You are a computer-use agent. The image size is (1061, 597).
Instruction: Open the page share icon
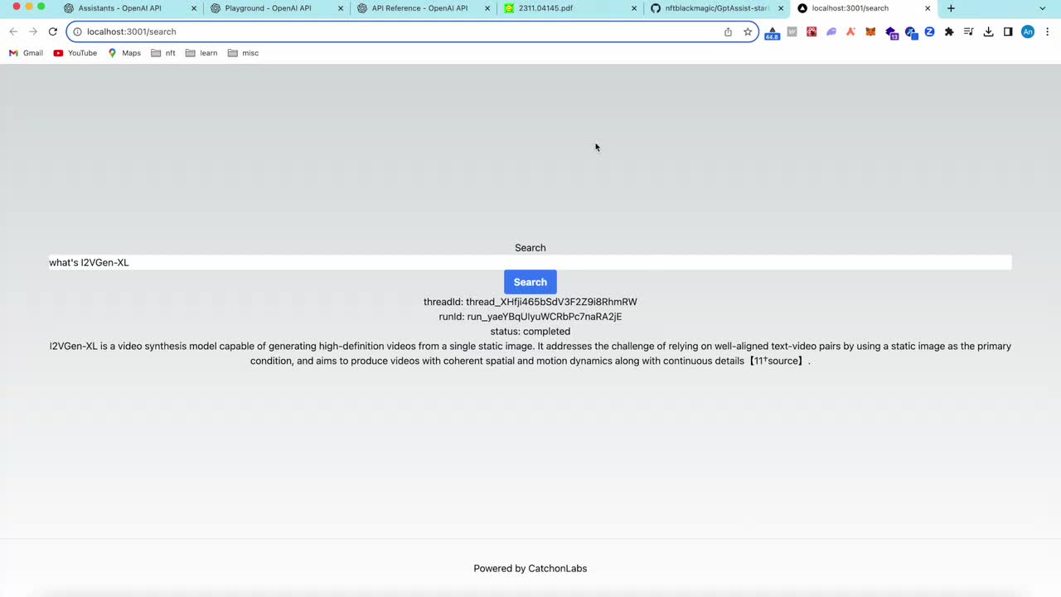click(728, 32)
